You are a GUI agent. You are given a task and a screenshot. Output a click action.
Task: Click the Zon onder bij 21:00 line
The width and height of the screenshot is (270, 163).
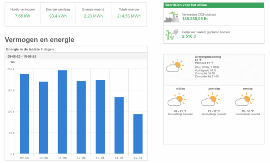click(207, 77)
